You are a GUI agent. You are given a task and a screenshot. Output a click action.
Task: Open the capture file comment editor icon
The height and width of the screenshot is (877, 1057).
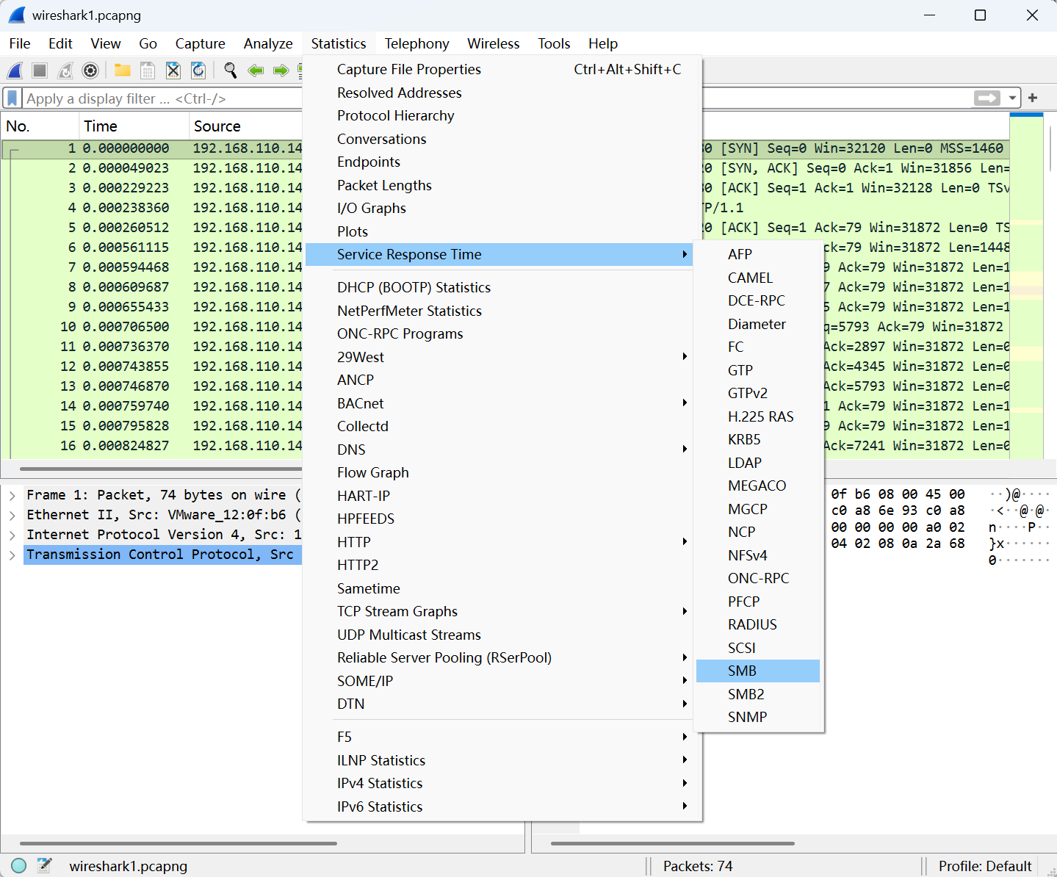tap(45, 866)
